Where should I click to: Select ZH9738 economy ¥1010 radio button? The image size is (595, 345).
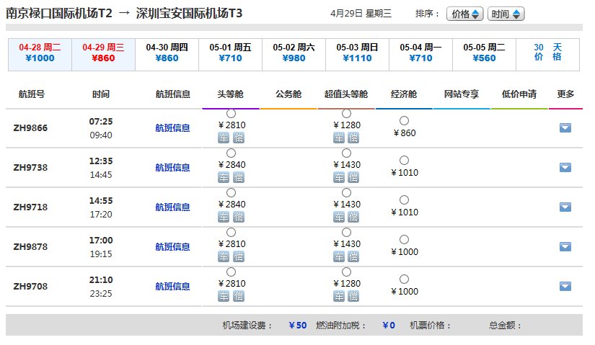[x=404, y=161]
